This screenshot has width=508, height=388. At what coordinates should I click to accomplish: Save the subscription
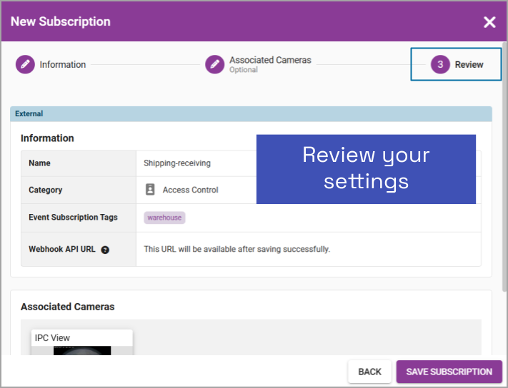point(449,372)
